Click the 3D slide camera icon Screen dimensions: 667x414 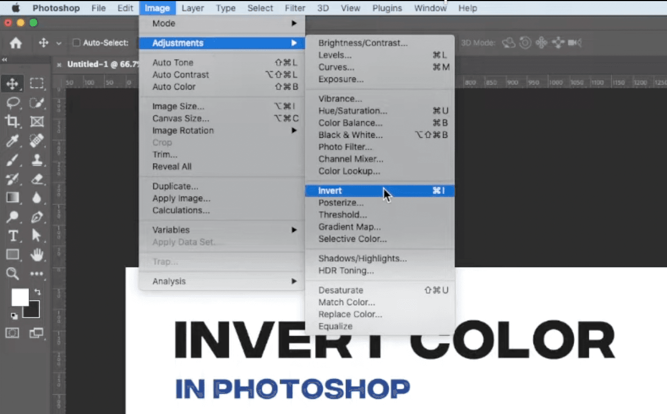click(558, 43)
